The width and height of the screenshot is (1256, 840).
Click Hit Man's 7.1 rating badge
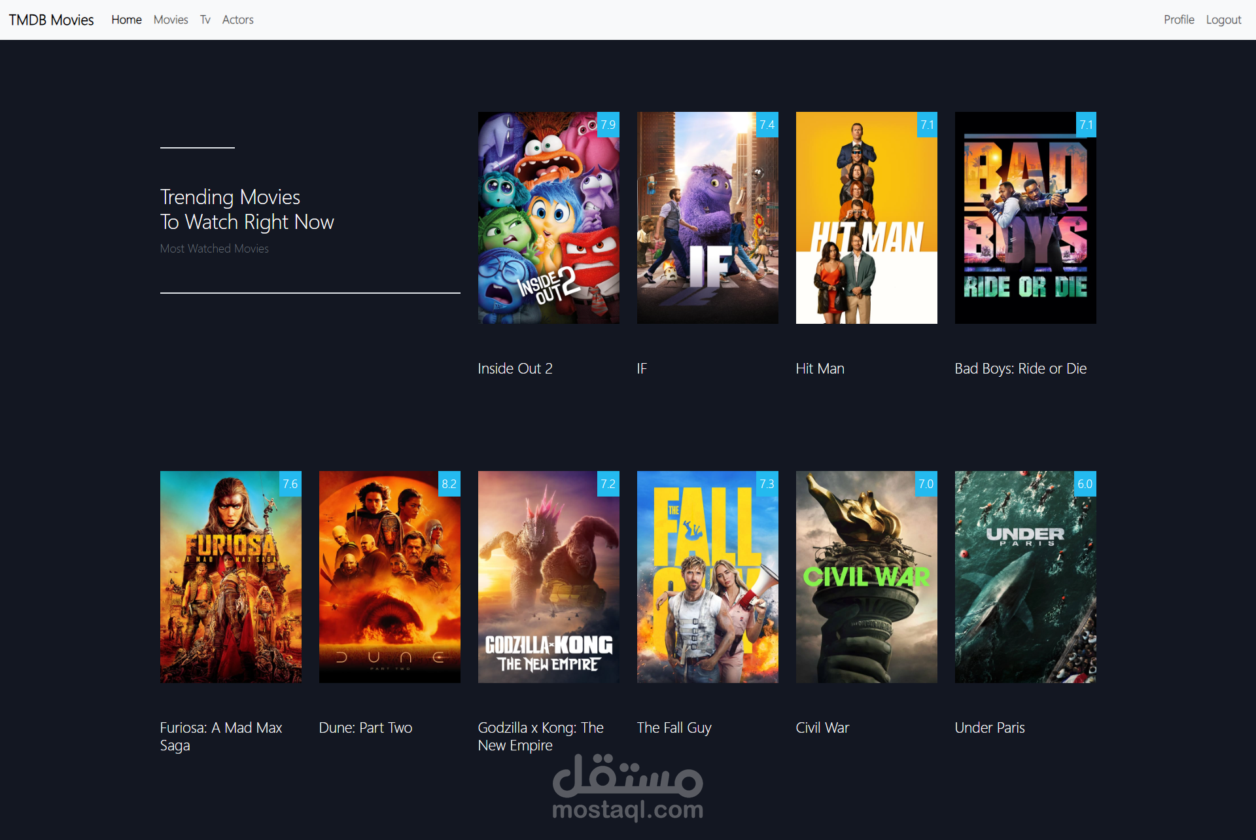coord(926,124)
